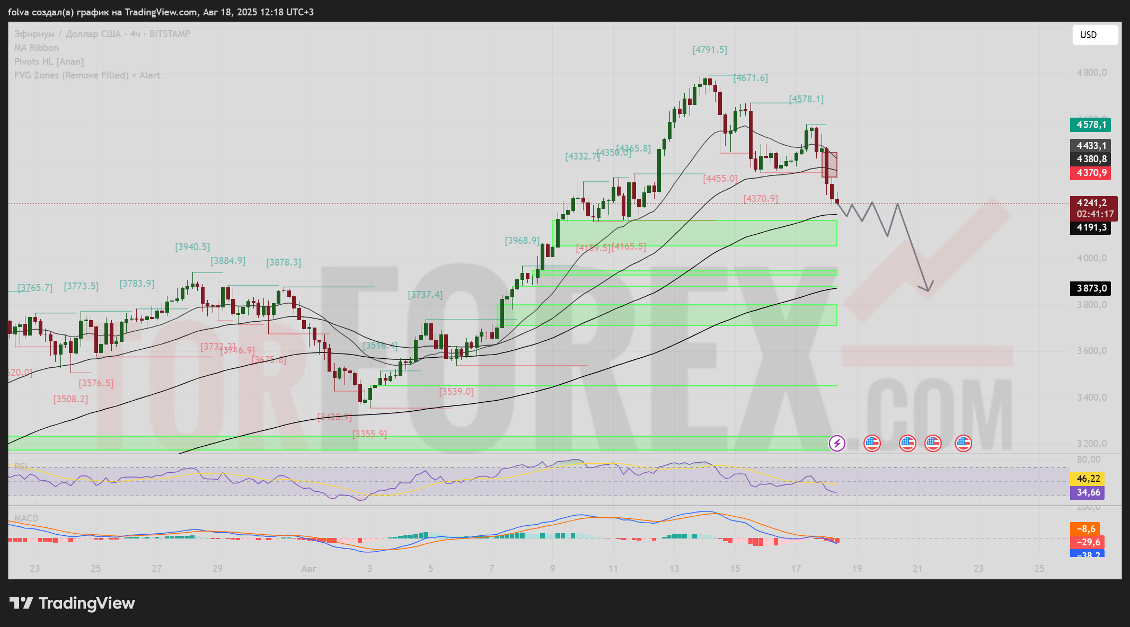Open the USD currency selector

(1094, 35)
